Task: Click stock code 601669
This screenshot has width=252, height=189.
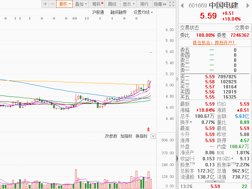Action: pyautogui.click(x=198, y=6)
